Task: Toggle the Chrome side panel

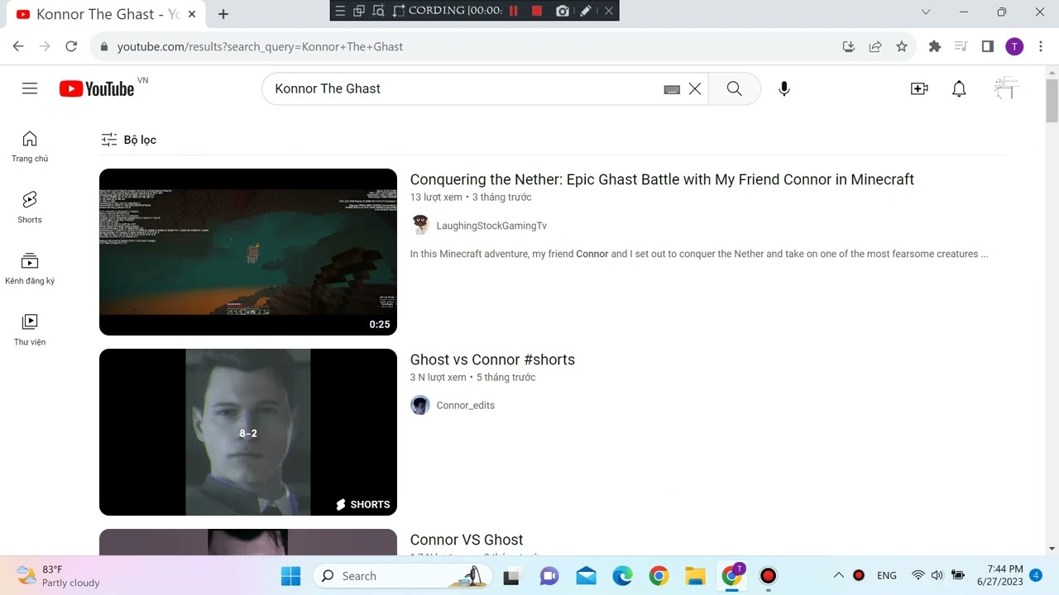Action: [x=988, y=46]
